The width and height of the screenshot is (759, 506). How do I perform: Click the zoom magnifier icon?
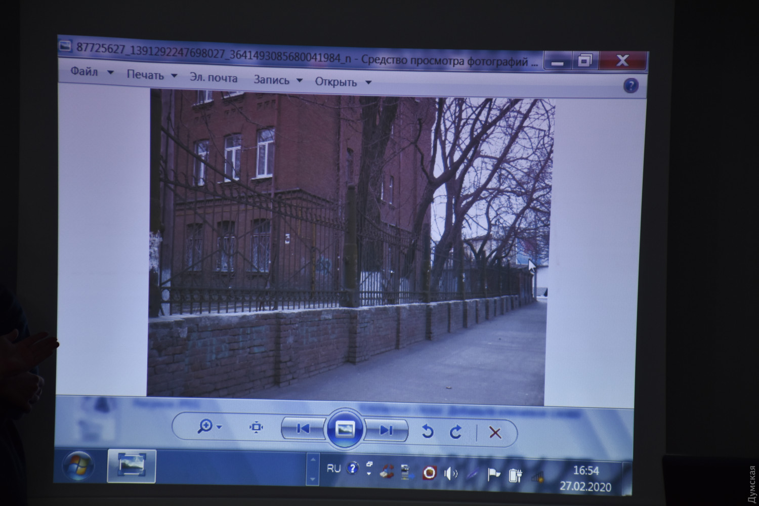point(205,427)
